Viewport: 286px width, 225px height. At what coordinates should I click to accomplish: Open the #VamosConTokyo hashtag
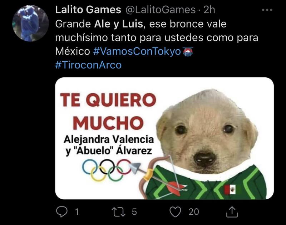(137, 51)
